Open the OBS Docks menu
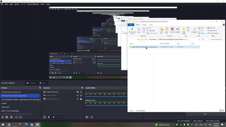 pyautogui.click(x=17, y=4)
